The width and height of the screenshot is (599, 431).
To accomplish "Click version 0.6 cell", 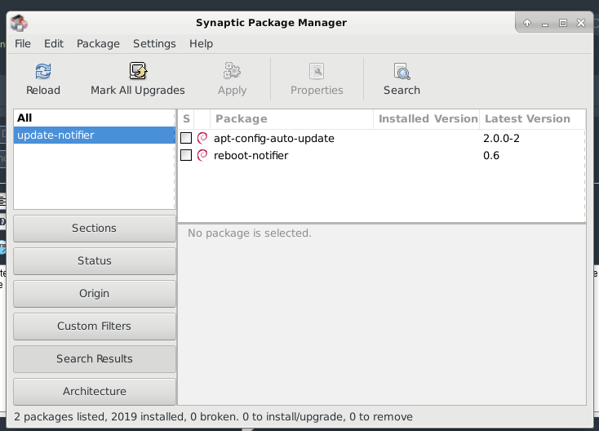I will tap(491, 156).
